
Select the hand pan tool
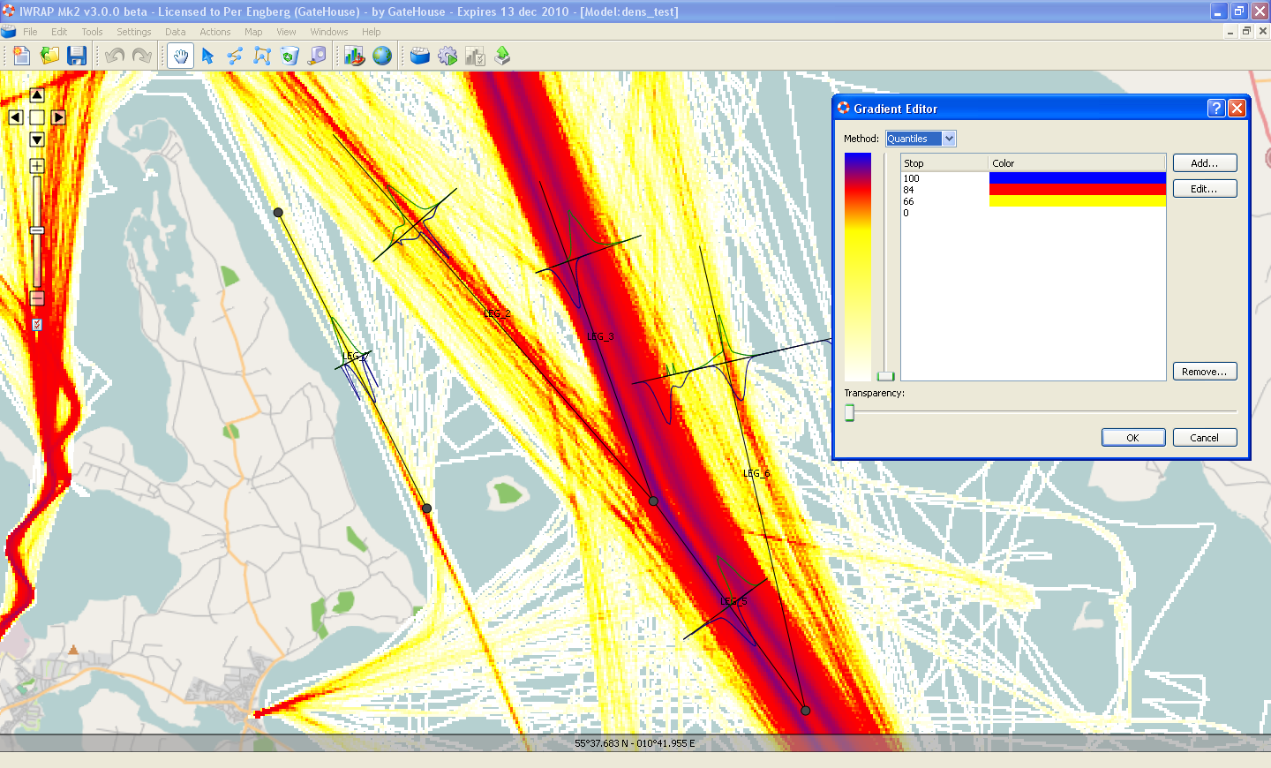pyautogui.click(x=180, y=56)
